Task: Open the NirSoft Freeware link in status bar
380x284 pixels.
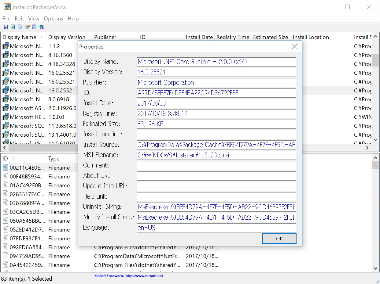Action: 128,276
